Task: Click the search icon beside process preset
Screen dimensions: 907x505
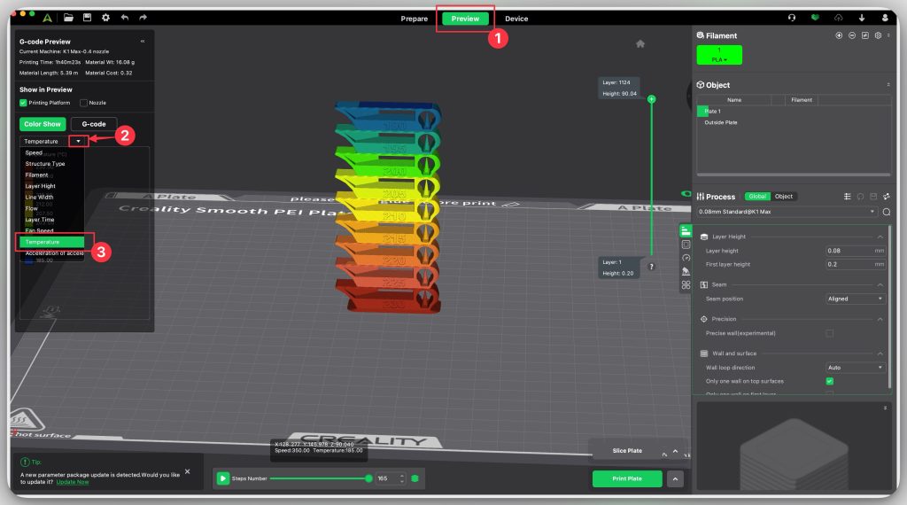Action: coord(886,212)
